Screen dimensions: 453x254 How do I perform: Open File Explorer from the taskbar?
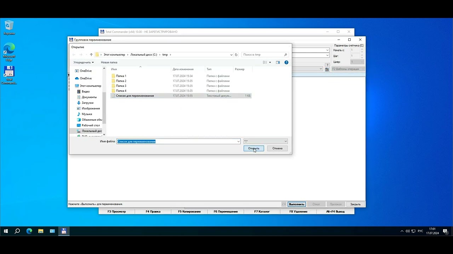(41, 231)
